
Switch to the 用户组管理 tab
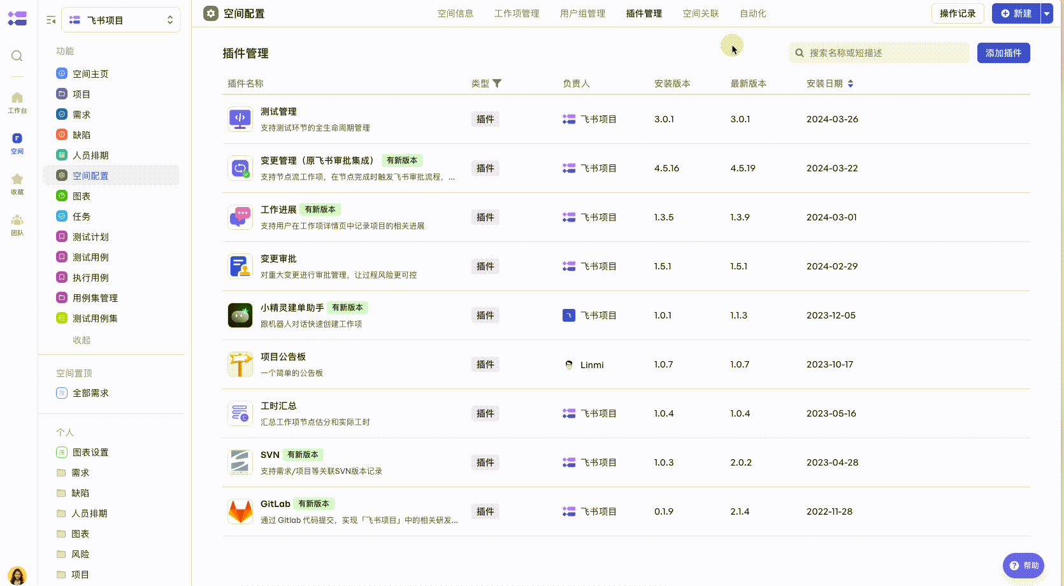(583, 13)
